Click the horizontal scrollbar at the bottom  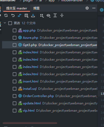30,123
